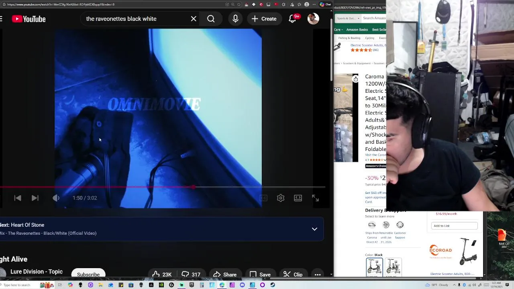Screen dimensions: 514x289
Task: Open the Copilot Chat button in browser
Action: click(x=325, y=4)
